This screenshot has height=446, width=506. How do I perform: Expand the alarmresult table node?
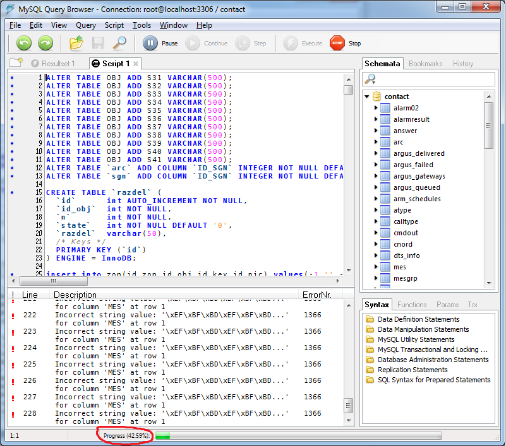pyautogui.click(x=376, y=119)
